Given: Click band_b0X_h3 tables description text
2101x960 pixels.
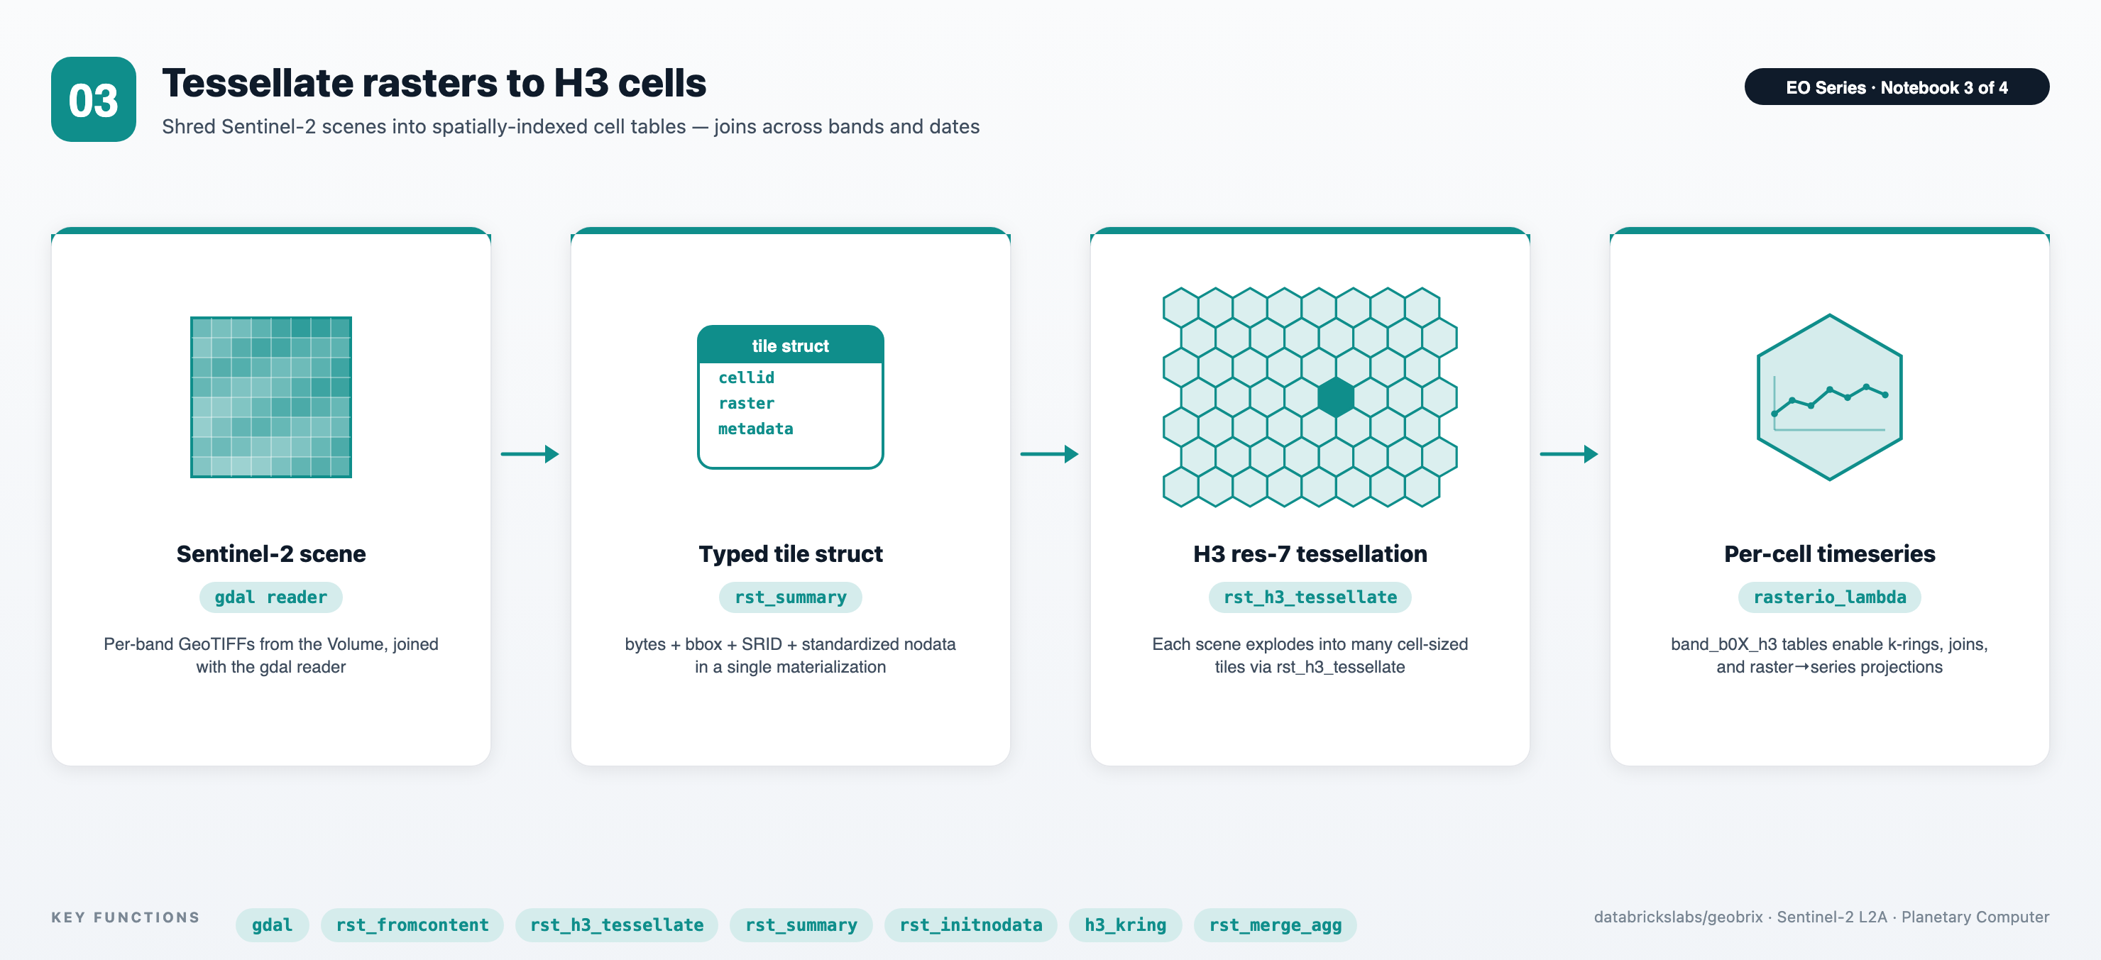Looking at the screenshot, I should [x=1829, y=656].
